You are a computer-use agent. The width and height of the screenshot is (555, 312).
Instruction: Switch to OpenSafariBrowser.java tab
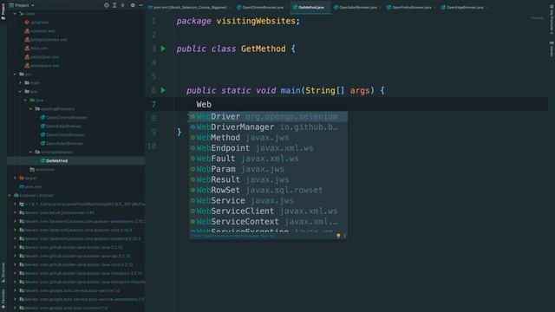click(356, 7)
